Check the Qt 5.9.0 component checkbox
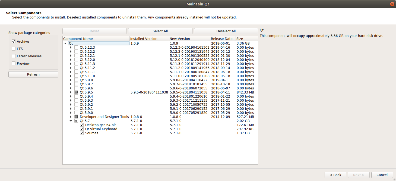This screenshot has width=396, height=181. point(76,113)
